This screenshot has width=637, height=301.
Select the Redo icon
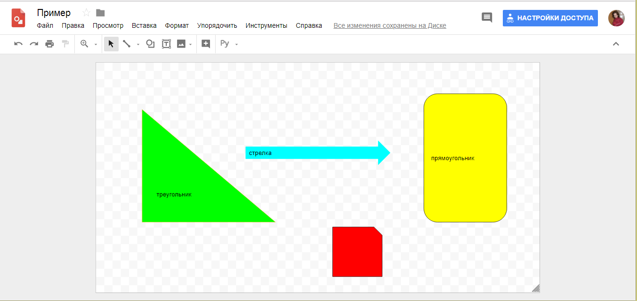click(33, 43)
